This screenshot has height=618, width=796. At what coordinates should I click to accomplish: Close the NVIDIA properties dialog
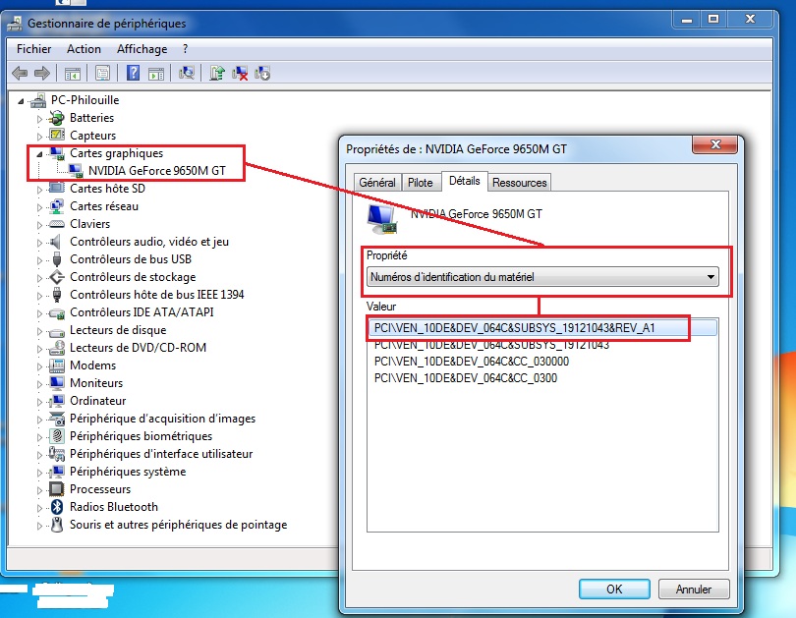coord(714,144)
